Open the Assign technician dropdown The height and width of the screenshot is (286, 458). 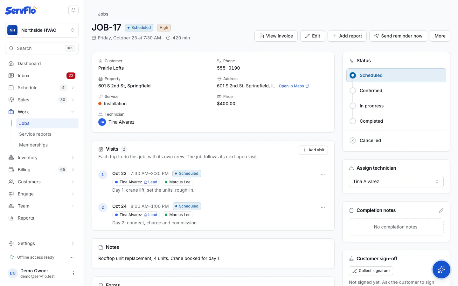[x=396, y=181]
